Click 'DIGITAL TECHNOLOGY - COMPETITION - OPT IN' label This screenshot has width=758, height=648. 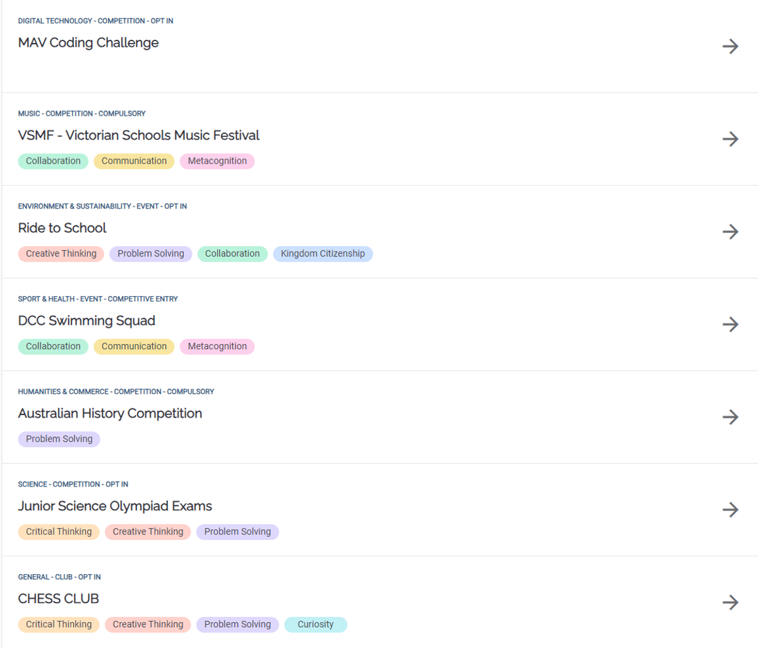[95, 21]
